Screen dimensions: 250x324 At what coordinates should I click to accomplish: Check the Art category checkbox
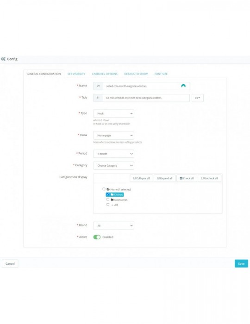108,205
